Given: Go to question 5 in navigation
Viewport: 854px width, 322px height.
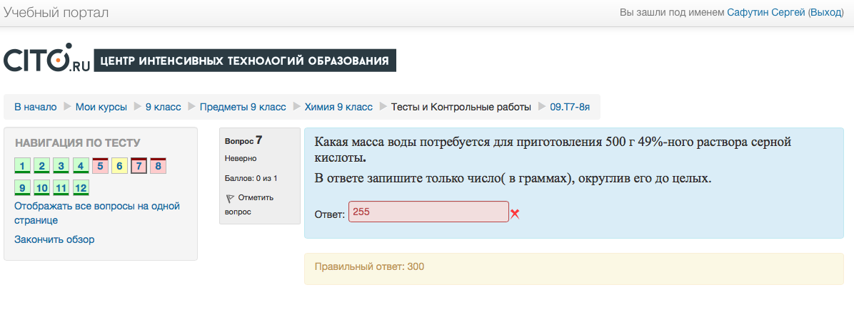Looking at the screenshot, I should [100, 166].
